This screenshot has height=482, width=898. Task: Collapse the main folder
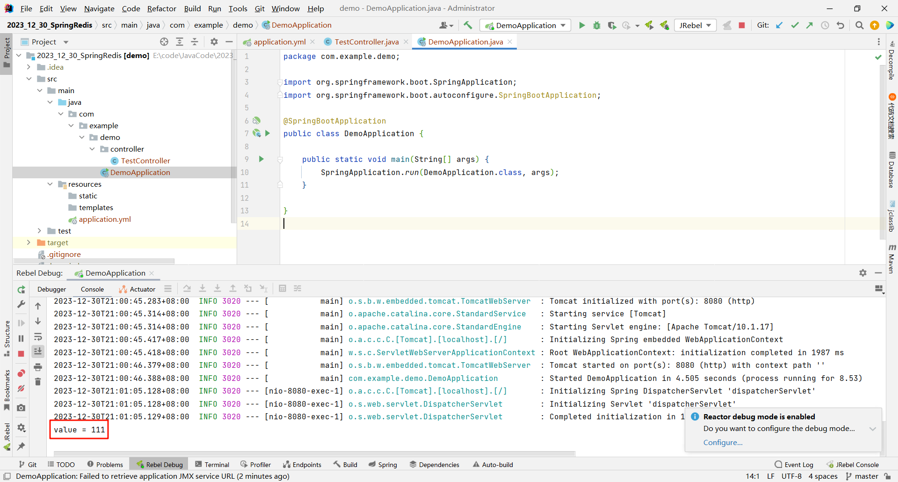pos(40,90)
